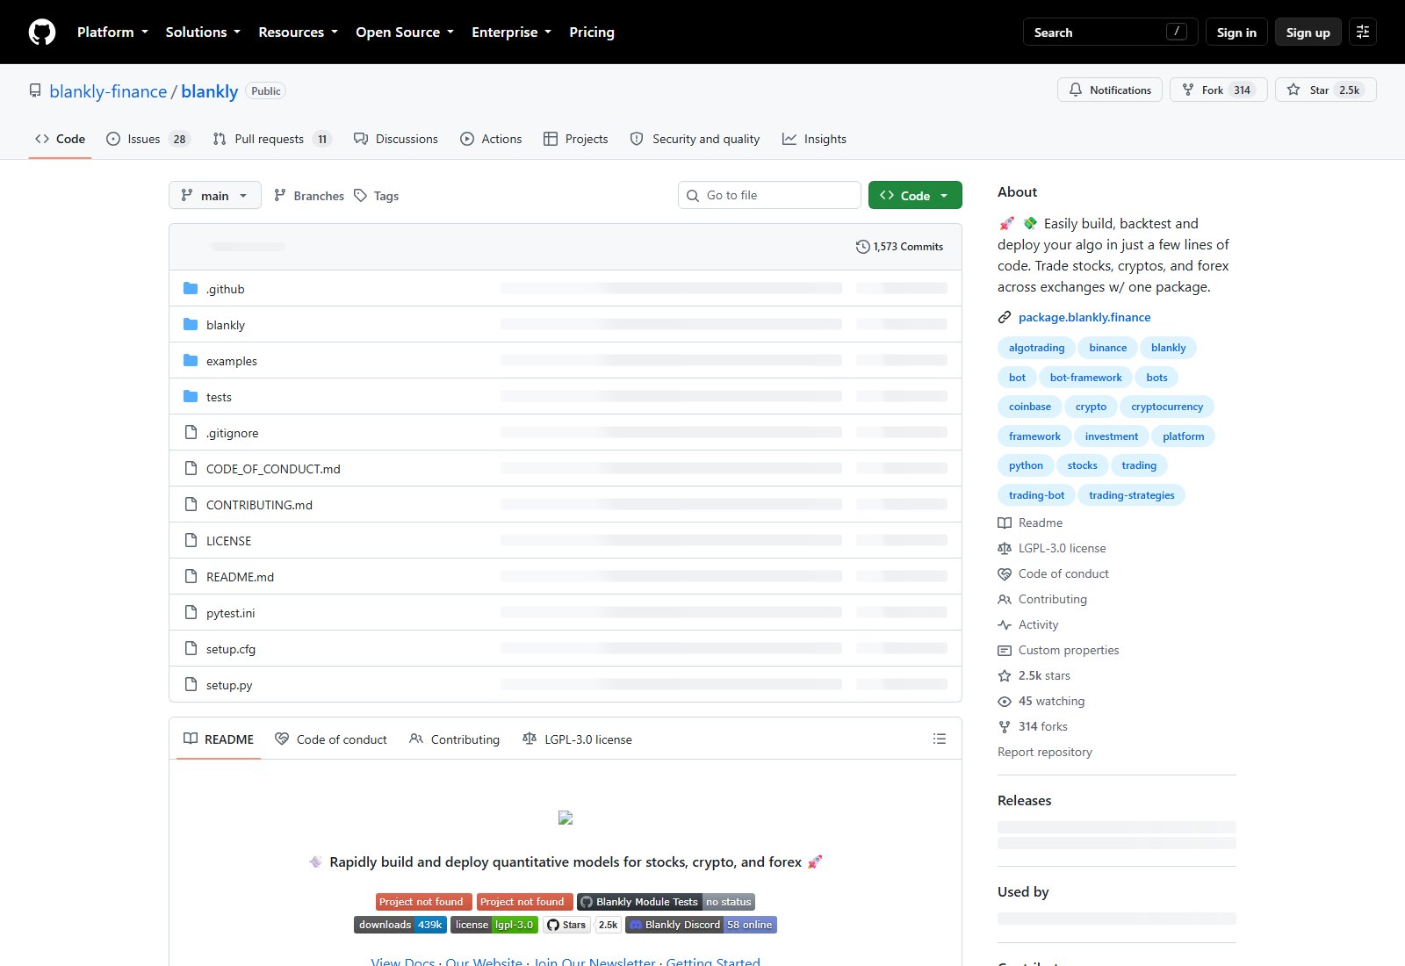The height and width of the screenshot is (966, 1405).
Task: Open the Notifications button
Action: (1110, 90)
